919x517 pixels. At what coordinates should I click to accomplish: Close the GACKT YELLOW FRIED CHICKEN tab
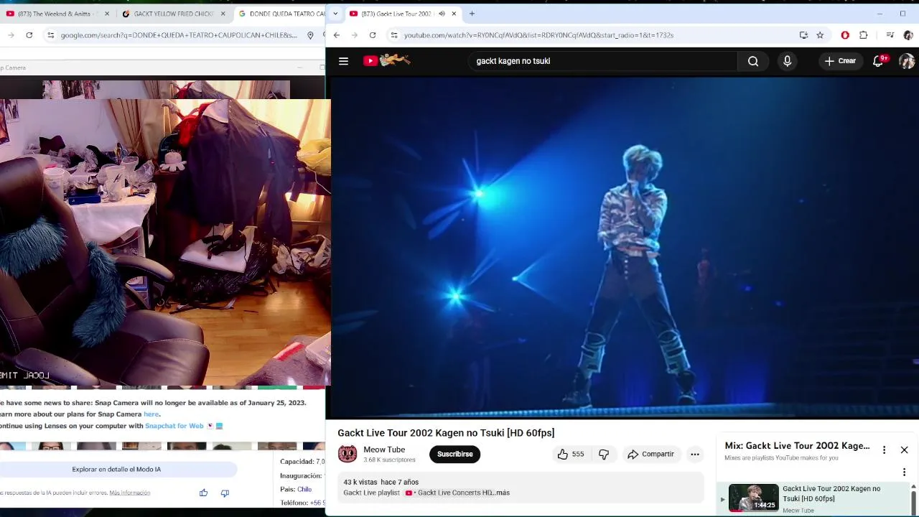pos(223,14)
